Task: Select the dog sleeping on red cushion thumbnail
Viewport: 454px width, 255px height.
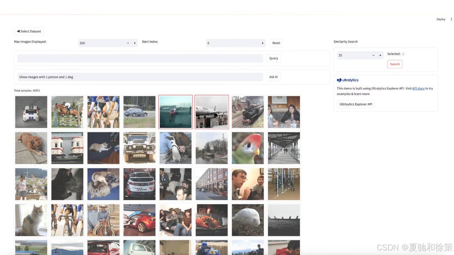Action: coord(212,220)
